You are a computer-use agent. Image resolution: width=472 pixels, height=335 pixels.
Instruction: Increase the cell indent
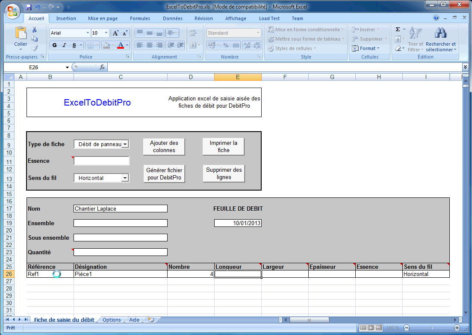[180, 45]
